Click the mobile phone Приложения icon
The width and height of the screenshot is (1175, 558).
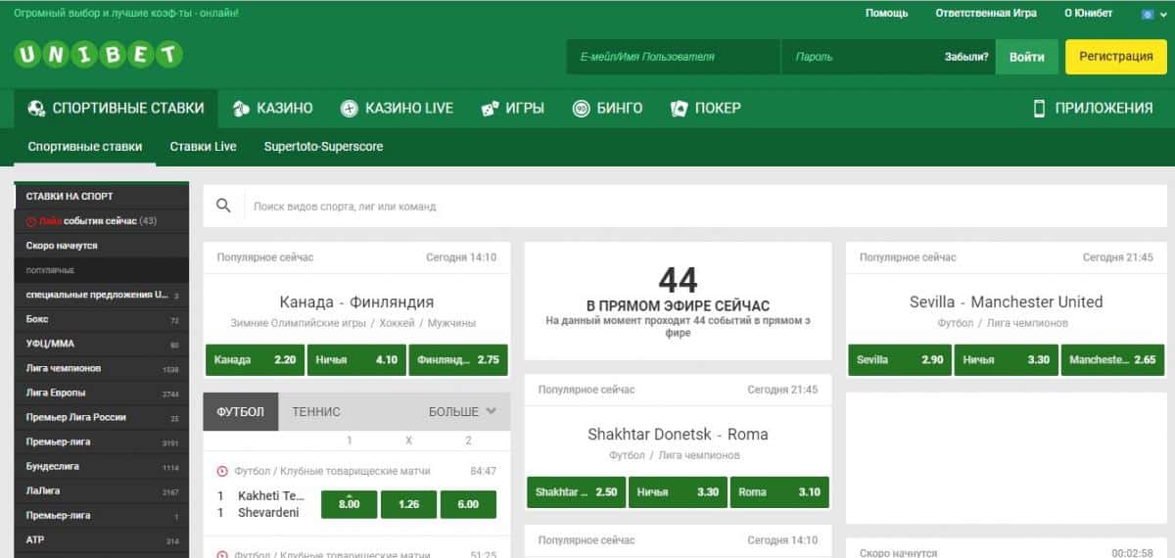point(1040,109)
